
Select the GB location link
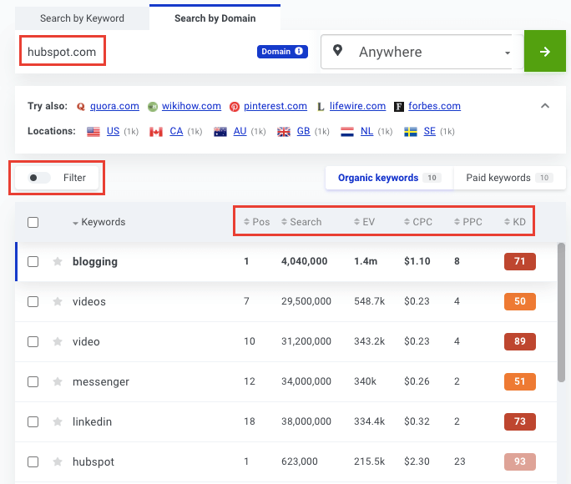click(303, 131)
